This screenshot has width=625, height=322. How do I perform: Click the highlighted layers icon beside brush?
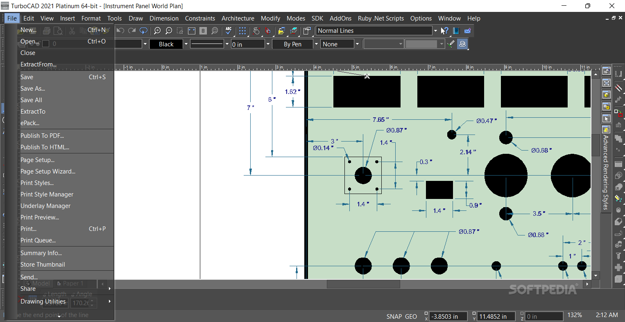click(x=462, y=44)
